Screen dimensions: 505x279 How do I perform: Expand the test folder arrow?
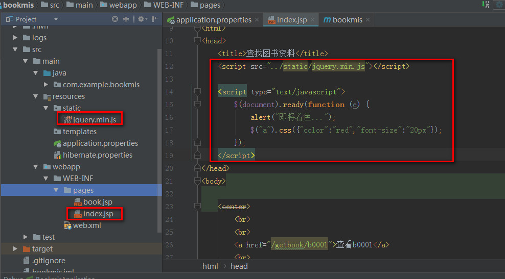26,237
